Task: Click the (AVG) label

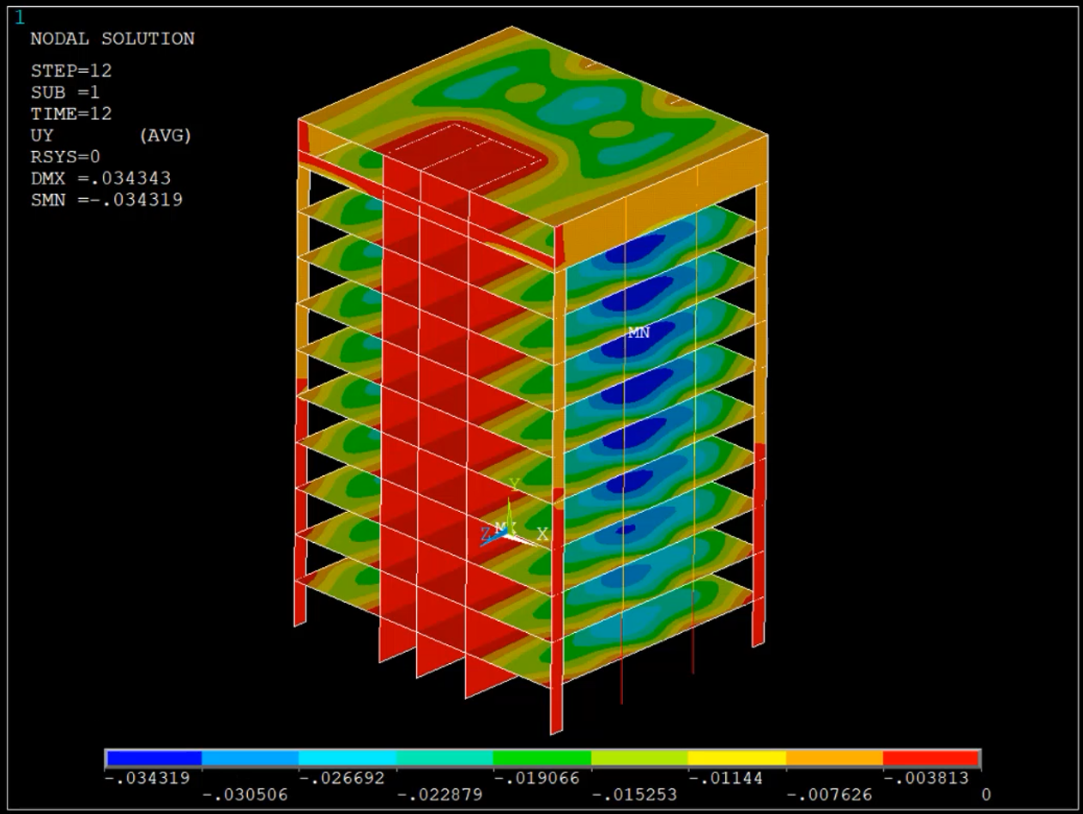Action: pyautogui.click(x=165, y=136)
